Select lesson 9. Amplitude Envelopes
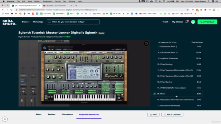Viewport: 221px width, 124px height. tap(177, 58)
